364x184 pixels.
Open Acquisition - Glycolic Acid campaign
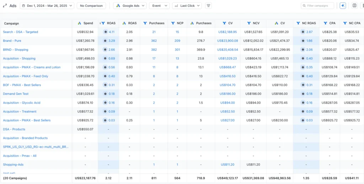[x=22, y=103]
